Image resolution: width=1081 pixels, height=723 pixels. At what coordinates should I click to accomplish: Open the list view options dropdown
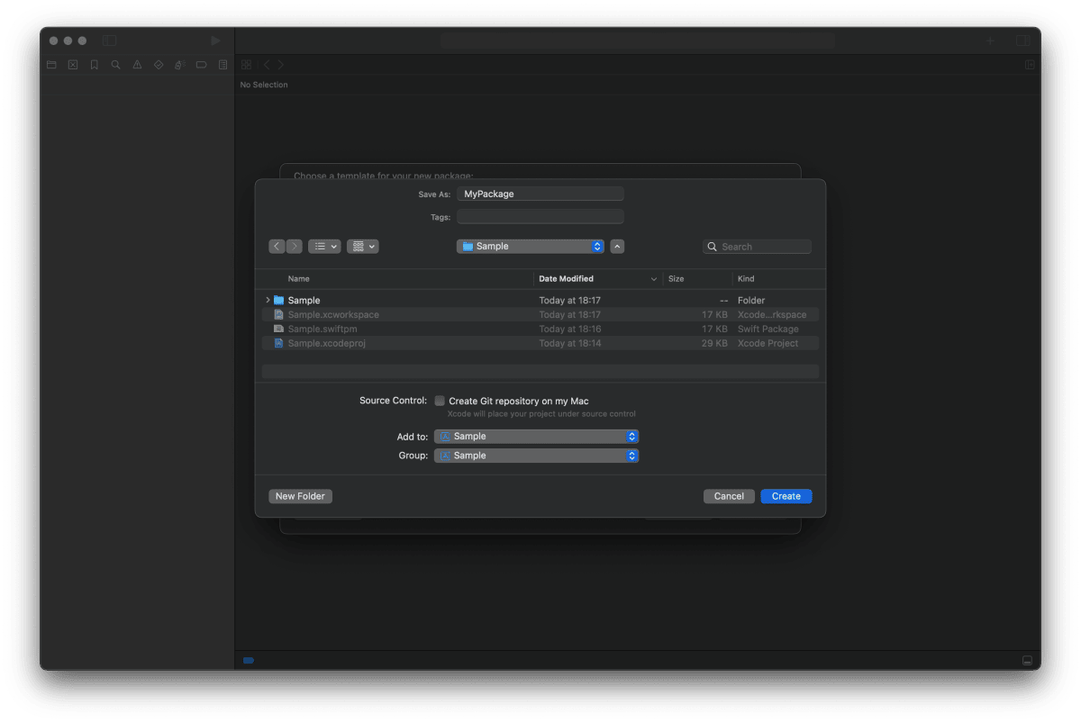point(324,246)
